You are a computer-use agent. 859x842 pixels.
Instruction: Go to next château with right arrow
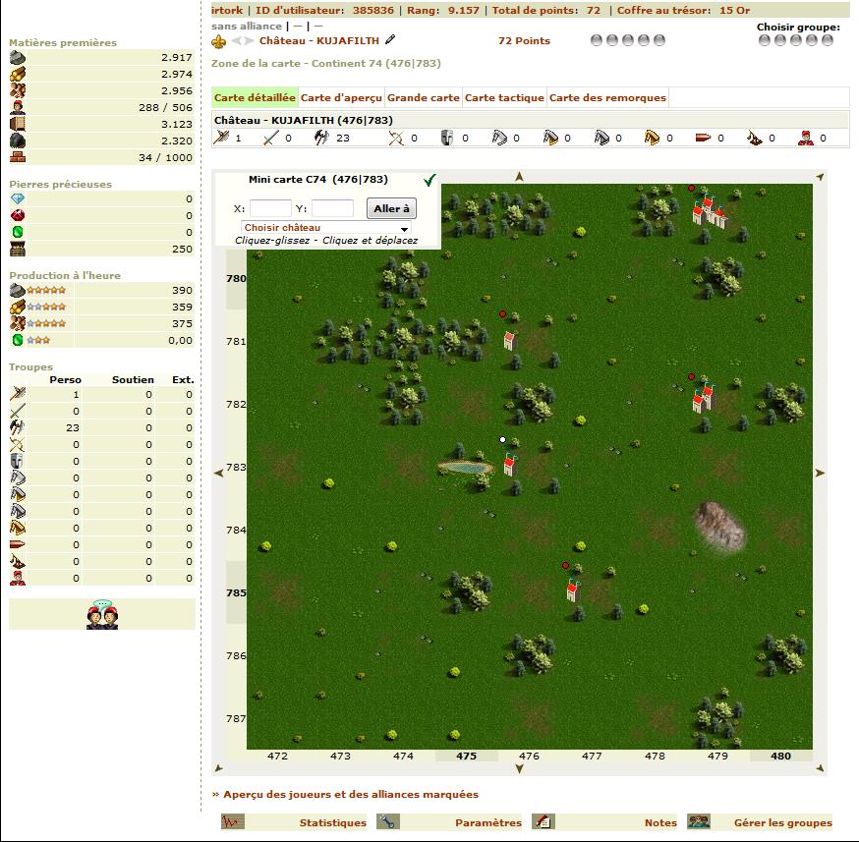tap(250, 41)
